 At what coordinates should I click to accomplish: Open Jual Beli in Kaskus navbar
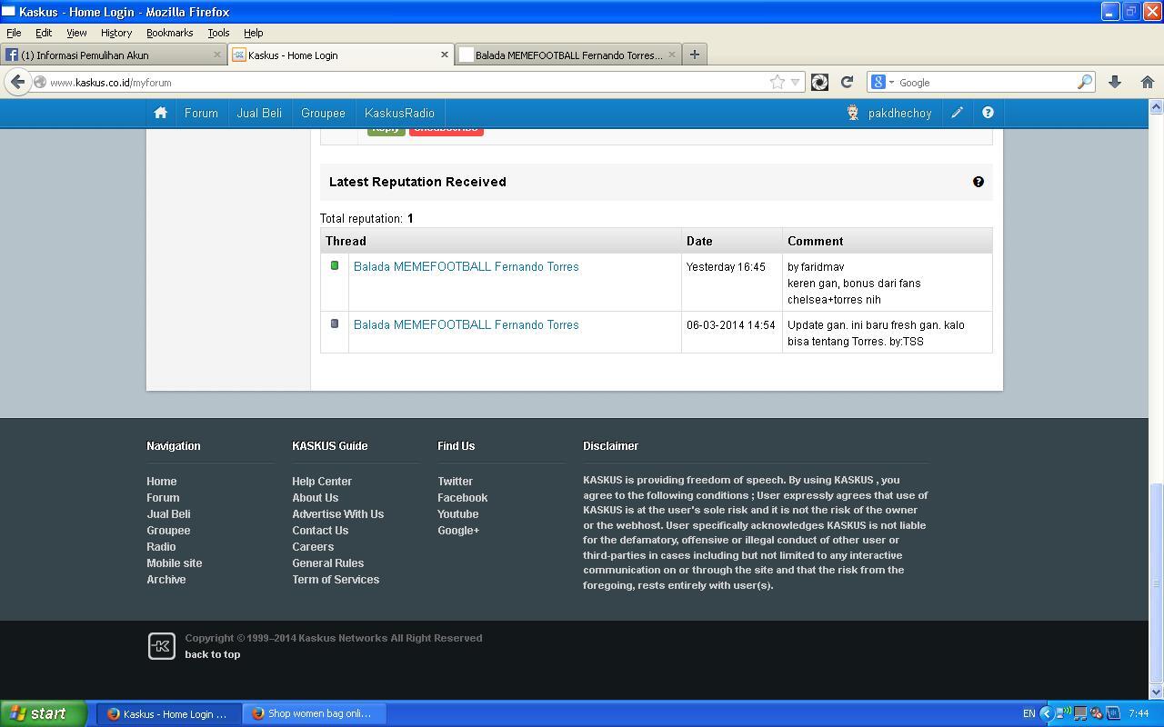tap(259, 113)
